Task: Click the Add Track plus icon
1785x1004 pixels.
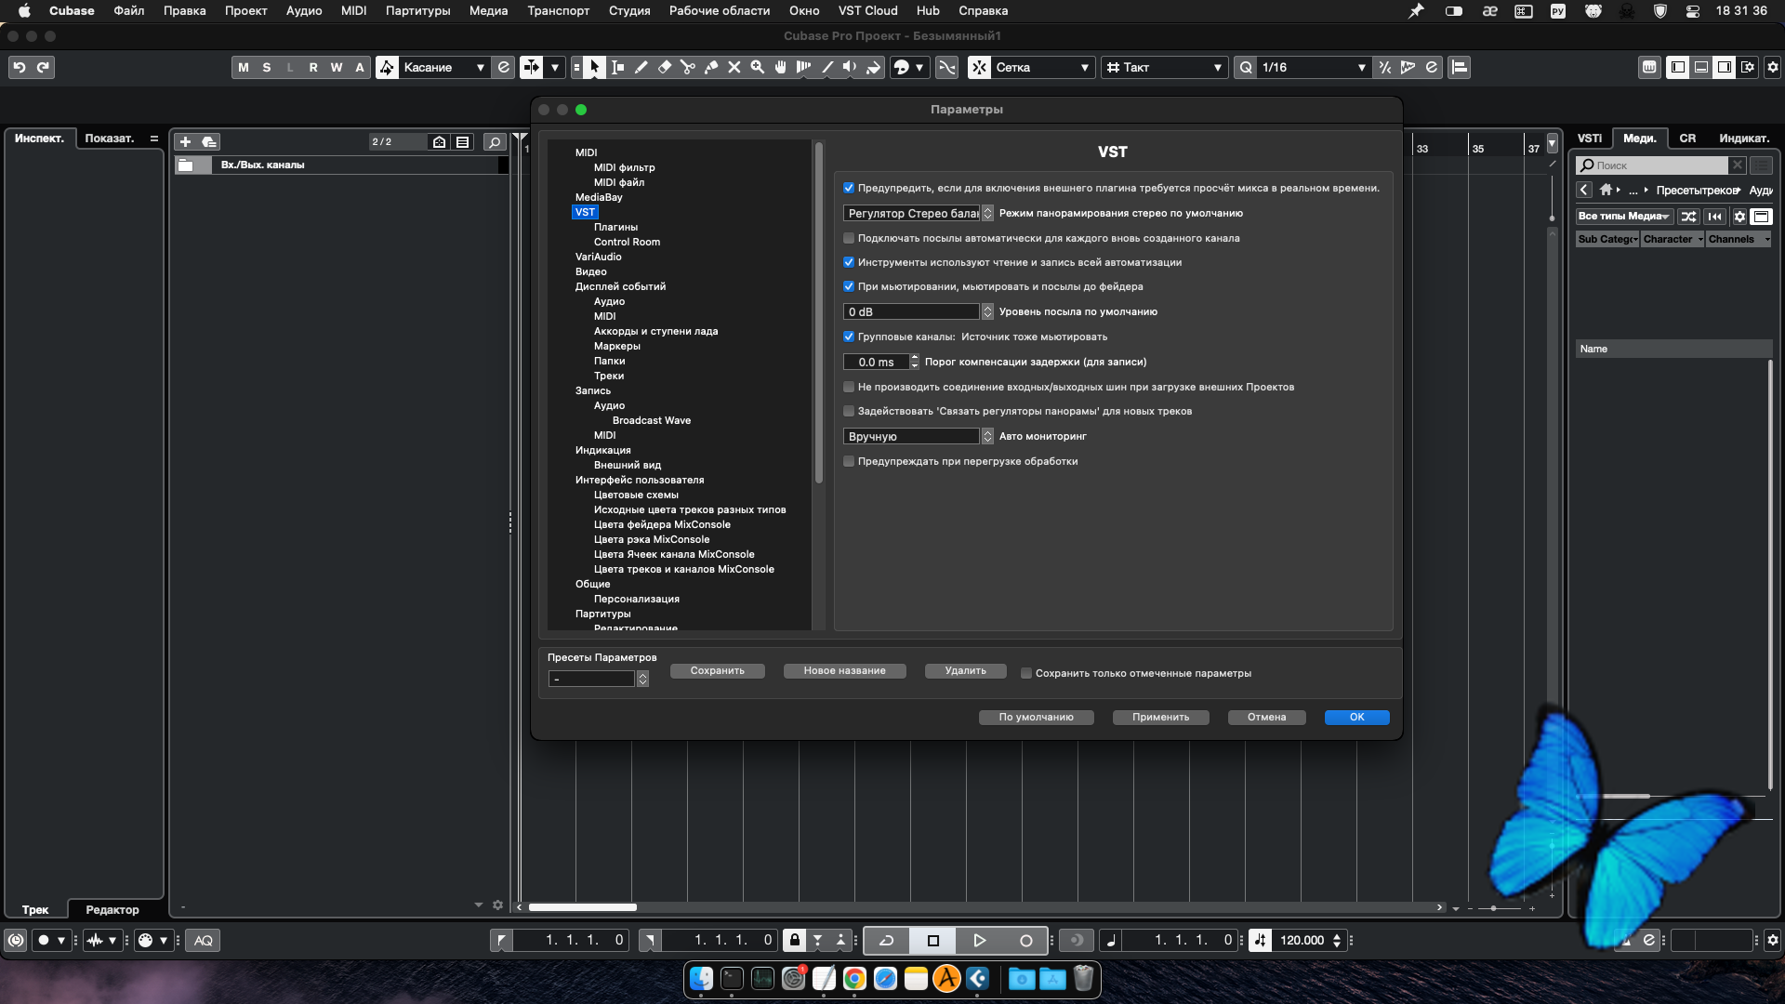Action: pyautogui.click(x=185, y=141)
